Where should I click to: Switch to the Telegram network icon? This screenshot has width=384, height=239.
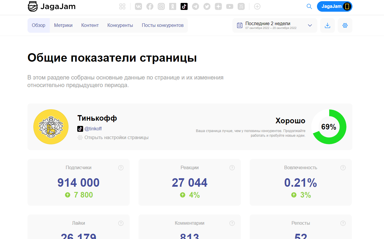196,6
